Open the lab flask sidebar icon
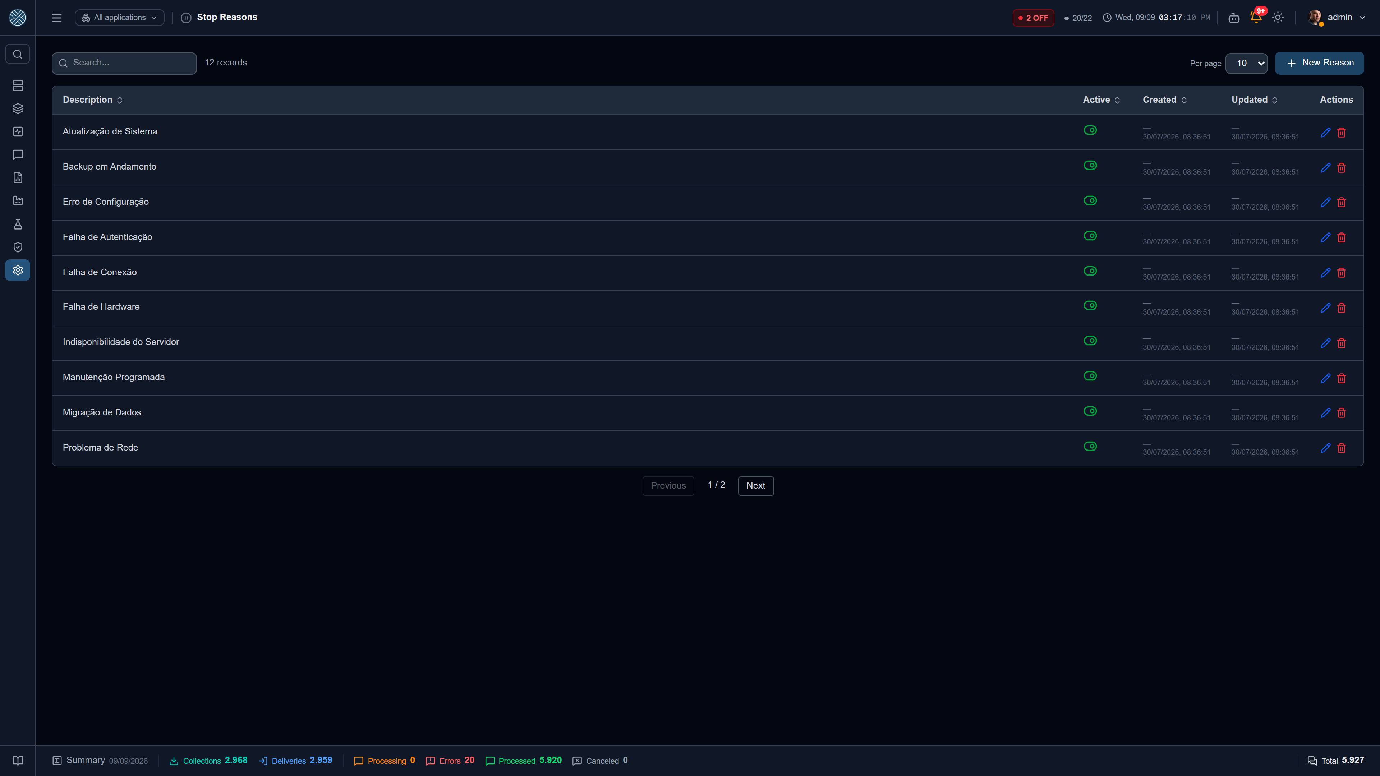Image resolution: width=1380 pixels, height=776 pixels. [x=18, y=224]
